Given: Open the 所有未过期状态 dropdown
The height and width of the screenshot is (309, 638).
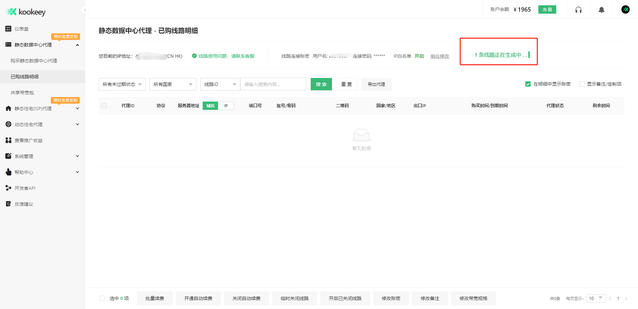Looking at the screenshot, I should pyautogui.click(x=122, y=84).
